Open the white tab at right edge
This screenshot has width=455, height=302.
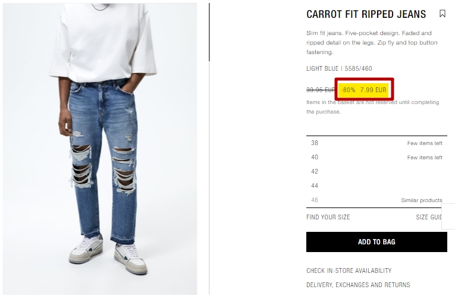(448, 216)
